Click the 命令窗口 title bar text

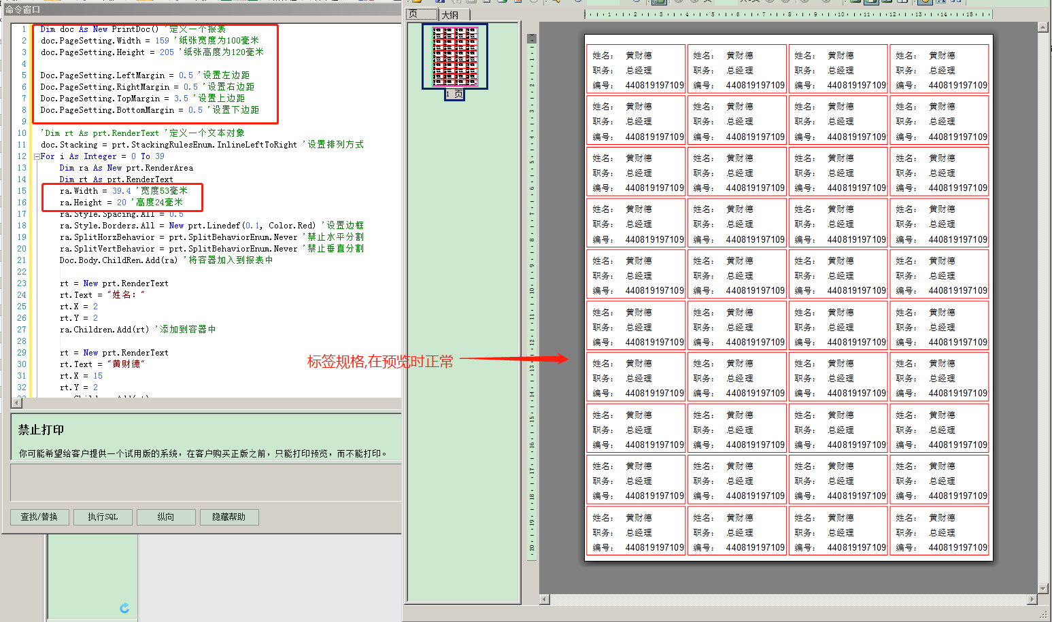click(23, 10)
